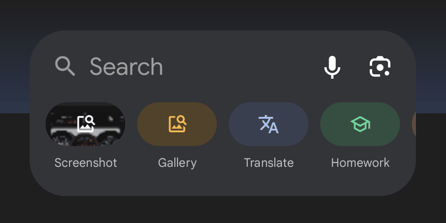Tap the magnifying glass search icon
The height and width of the screenshot is (223, 446).
(65, 67)
